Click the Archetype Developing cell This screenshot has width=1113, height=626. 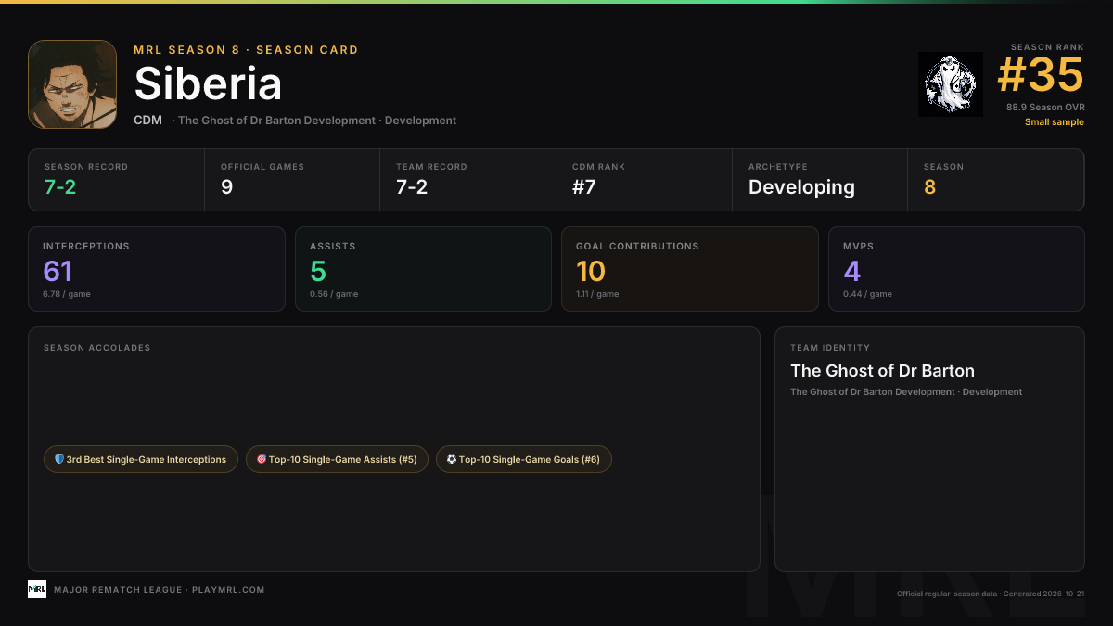(x=820, y=180)
